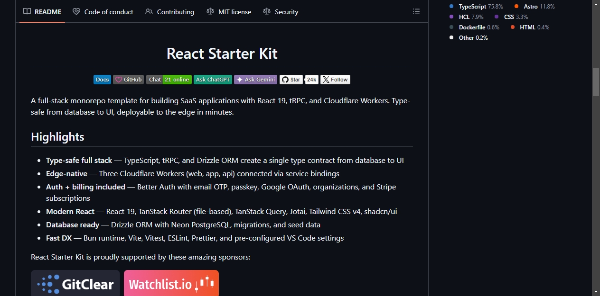
Task: Select the HTML language entry
Action: tap(530, 27)
